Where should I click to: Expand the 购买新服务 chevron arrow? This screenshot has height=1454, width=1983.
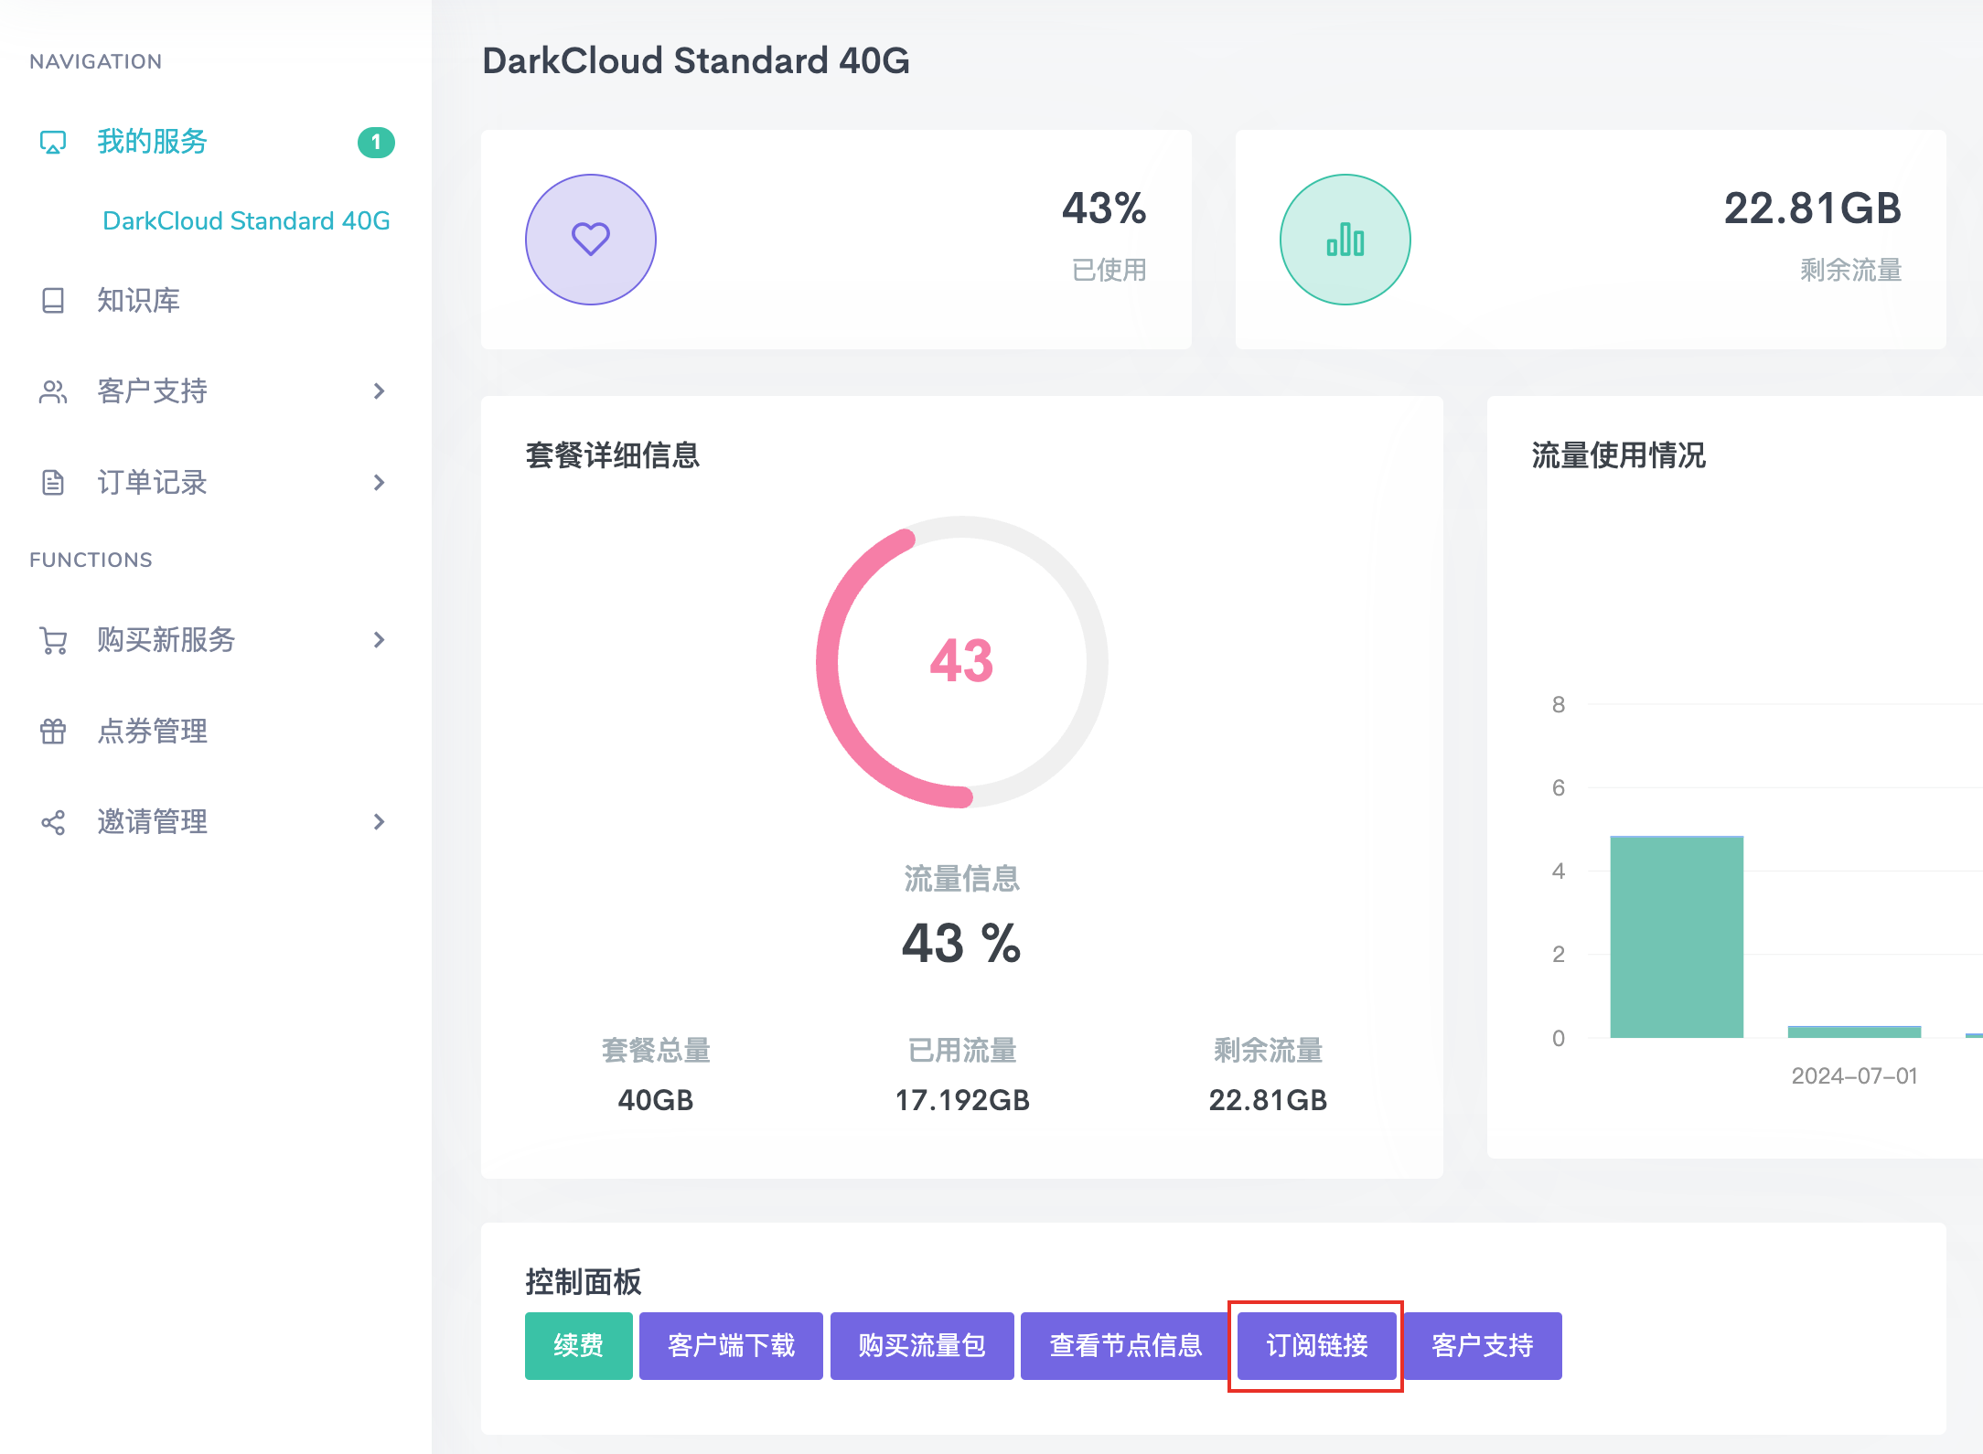(x=379, y=640)
